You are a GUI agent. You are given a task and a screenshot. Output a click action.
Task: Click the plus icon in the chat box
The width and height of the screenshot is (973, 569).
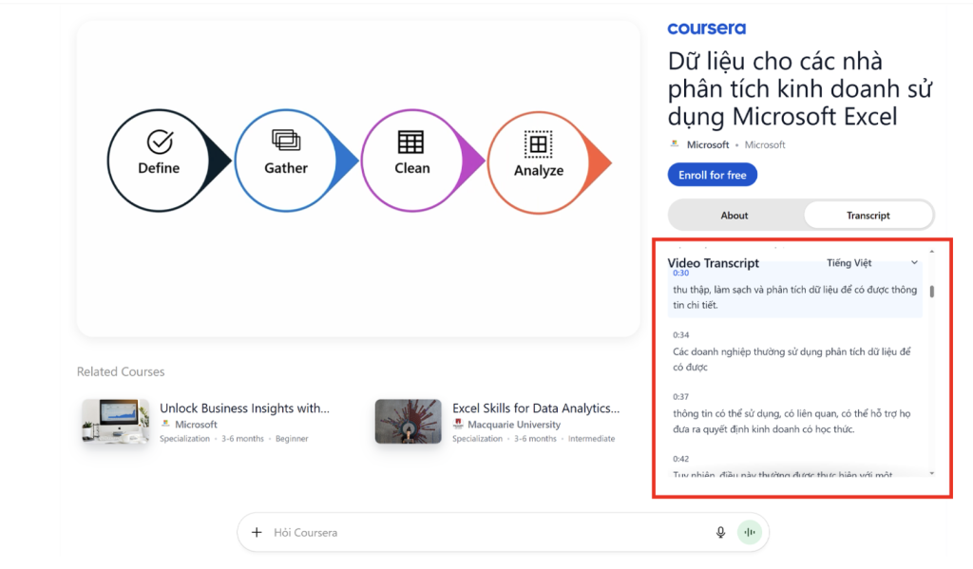click(257, 533)
